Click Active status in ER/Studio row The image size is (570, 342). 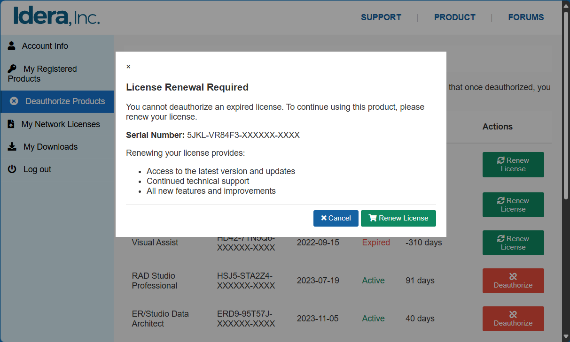point(374,319)
